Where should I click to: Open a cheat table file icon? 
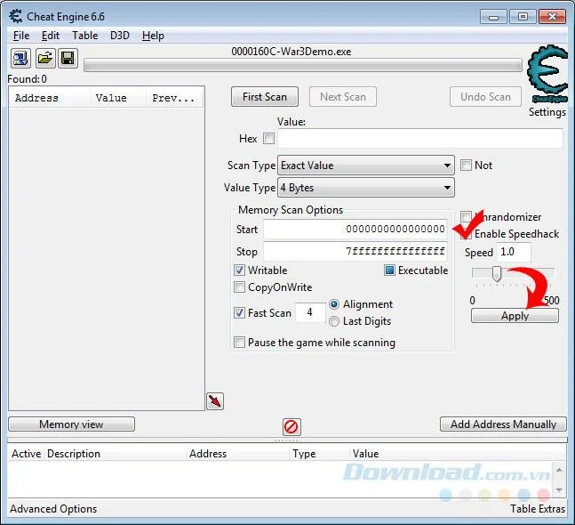[45, 58]
